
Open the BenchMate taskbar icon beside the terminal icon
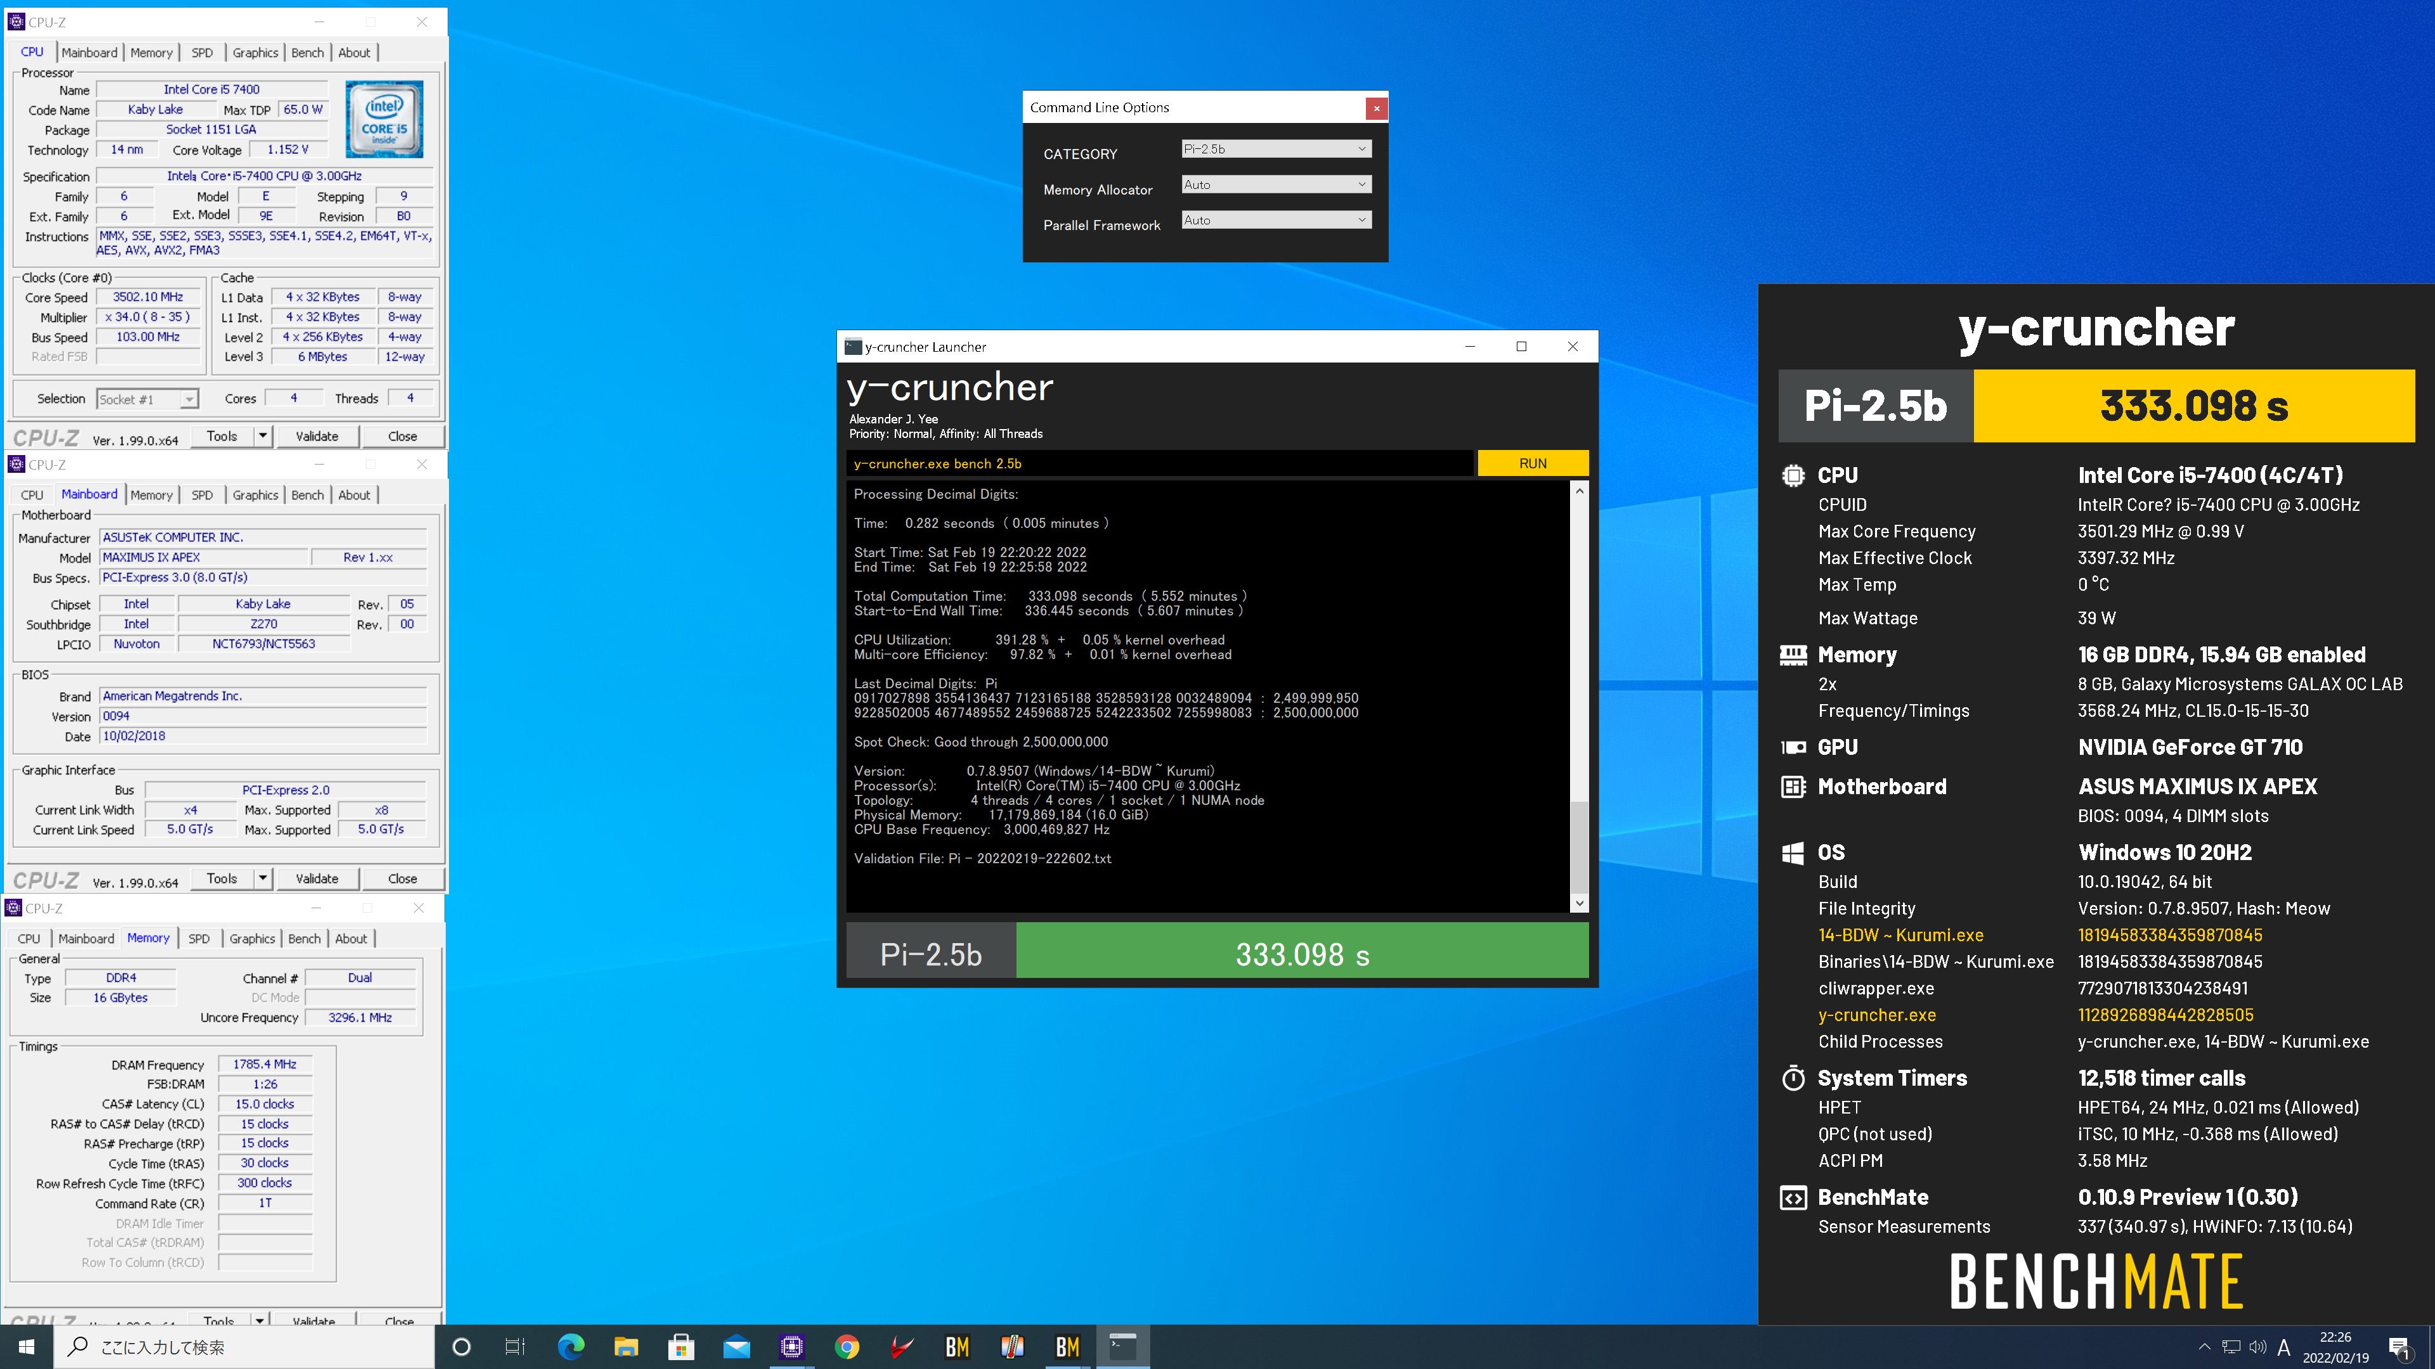[x=1067, y=1346]
